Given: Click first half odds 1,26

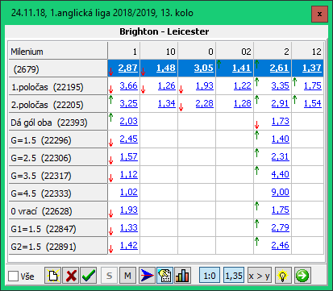Looking at the screenshot, I should [167, 85].
